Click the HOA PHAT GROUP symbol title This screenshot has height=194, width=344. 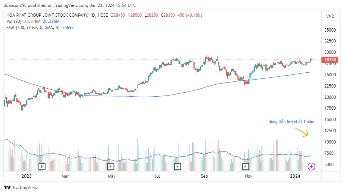47,15
